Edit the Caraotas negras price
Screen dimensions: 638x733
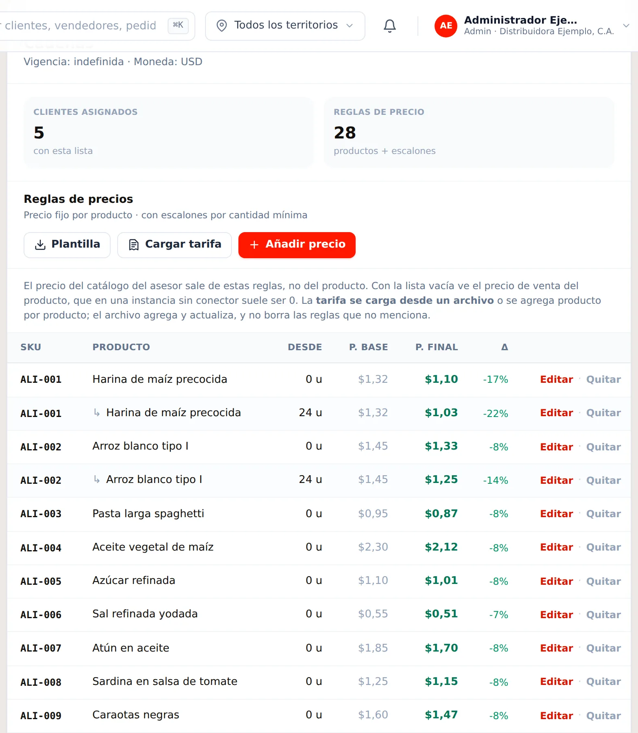[556, 715]
